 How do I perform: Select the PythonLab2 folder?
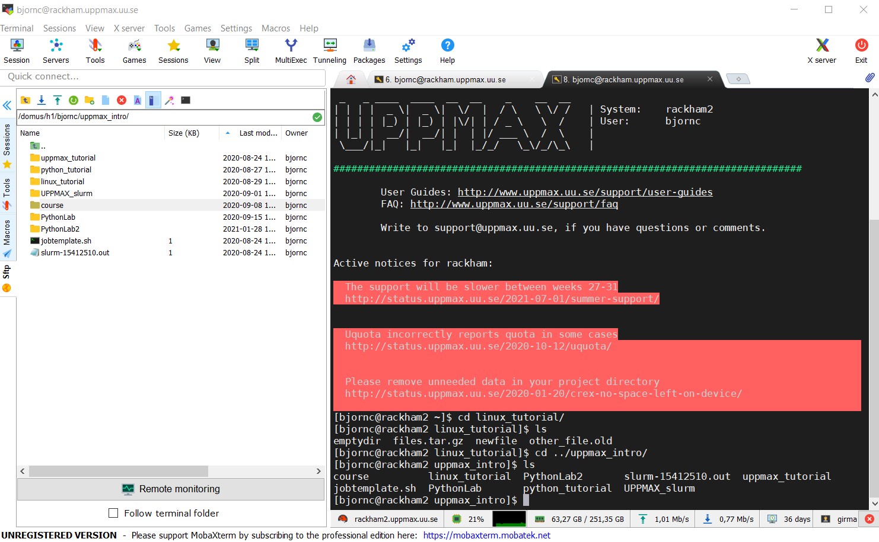(60, 229)
